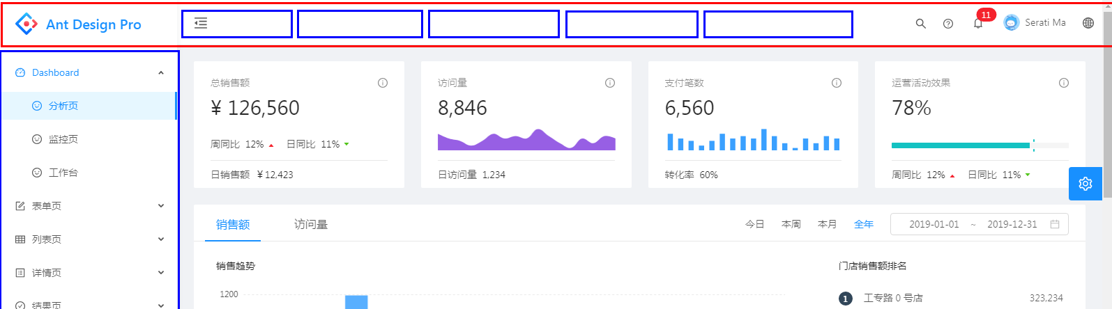Click the blue 支付笔数 mini bar chart
The image size is (1112, 309).
coord(753,139)
